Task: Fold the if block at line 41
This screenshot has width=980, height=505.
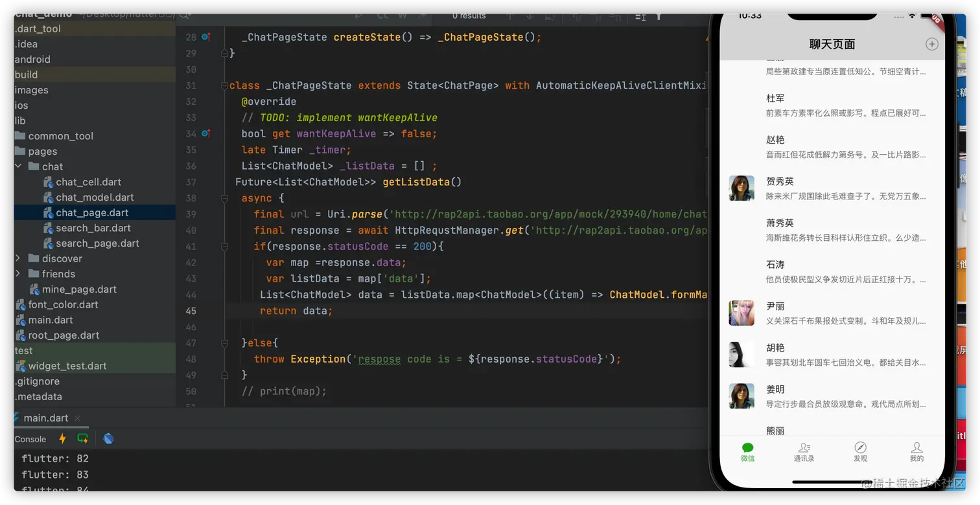Action: (224, 246)
